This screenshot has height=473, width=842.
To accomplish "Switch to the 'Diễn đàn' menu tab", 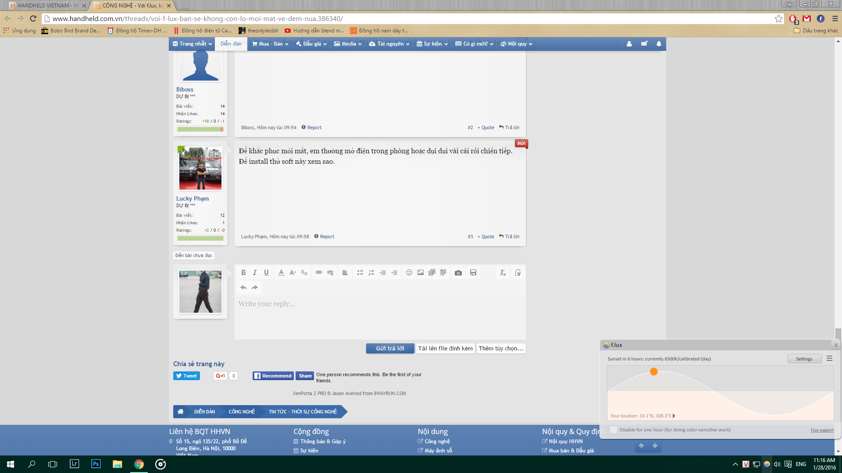I will click(x=231, y=44).
